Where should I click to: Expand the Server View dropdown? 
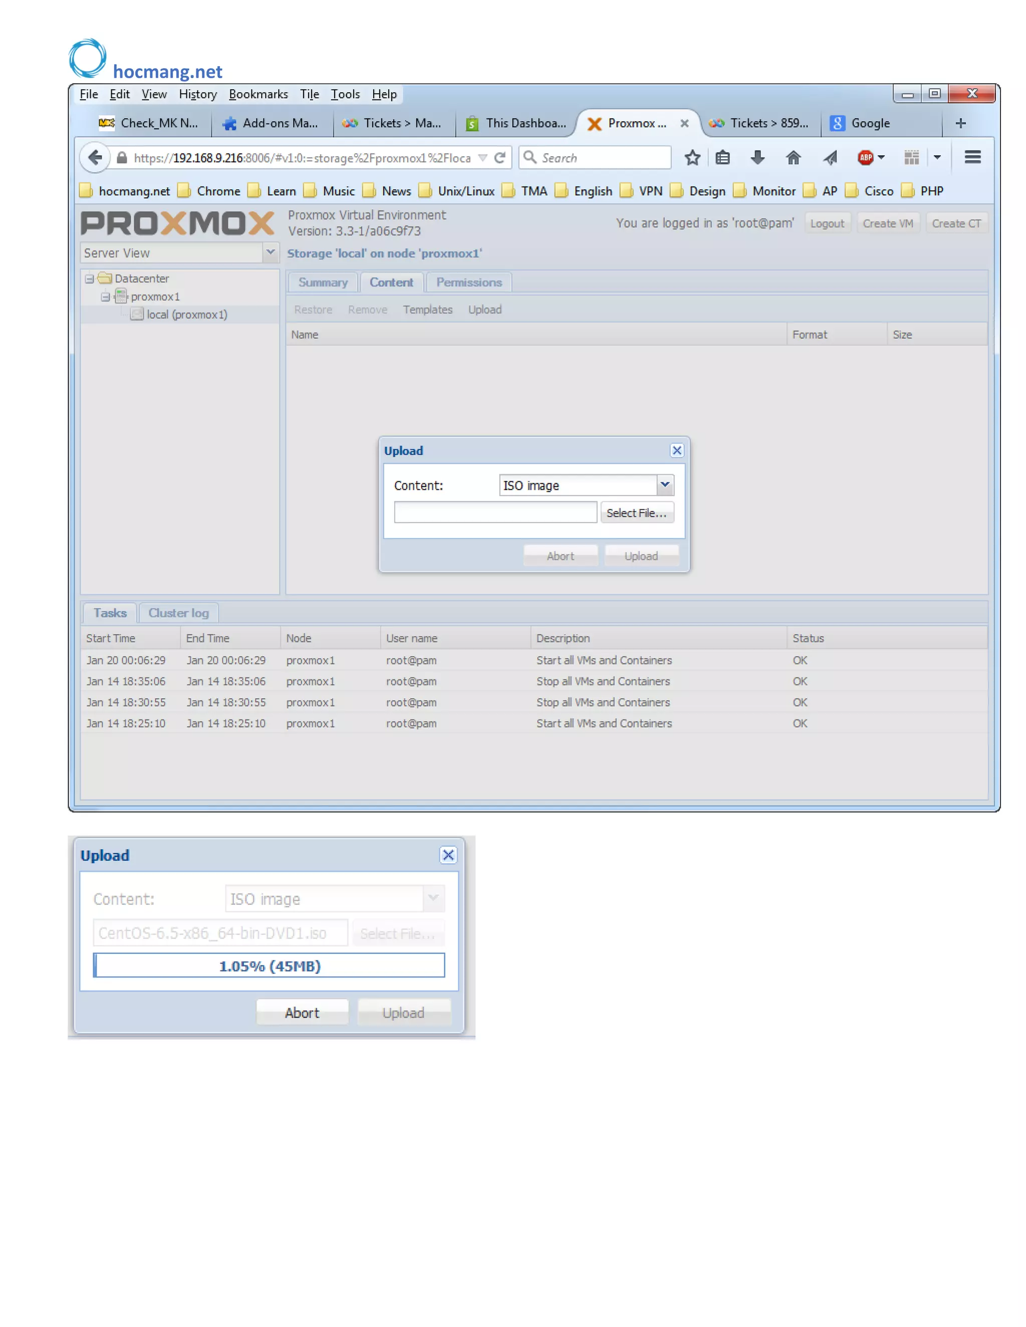tap(271, 252)
